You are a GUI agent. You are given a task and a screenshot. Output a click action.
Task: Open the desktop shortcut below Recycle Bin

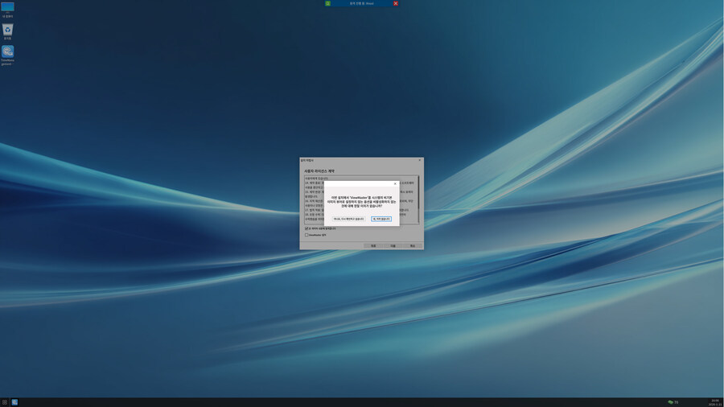coord(7,51)
